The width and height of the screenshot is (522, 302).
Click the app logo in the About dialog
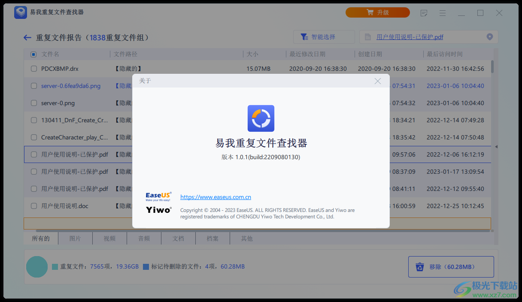pyautogui.click(x=261, y=118)
